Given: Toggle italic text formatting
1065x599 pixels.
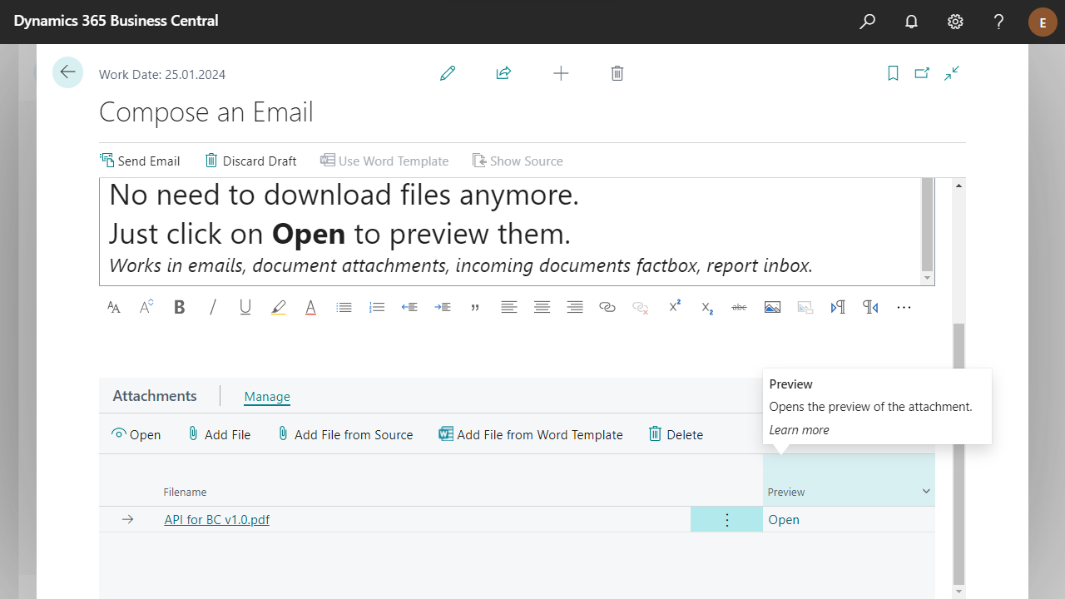Looking at the screenshot, I should click(212, 307).
